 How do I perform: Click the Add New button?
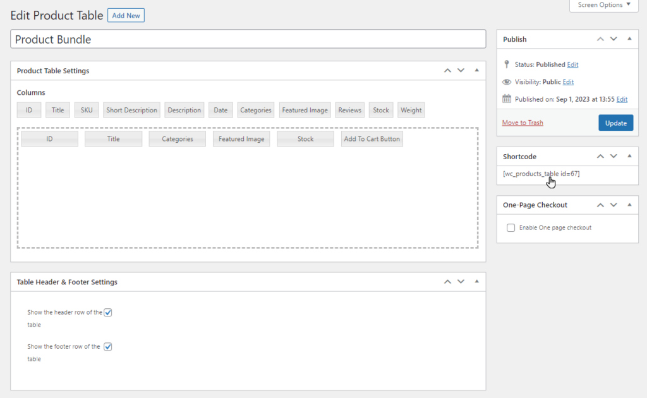(126, 15)
